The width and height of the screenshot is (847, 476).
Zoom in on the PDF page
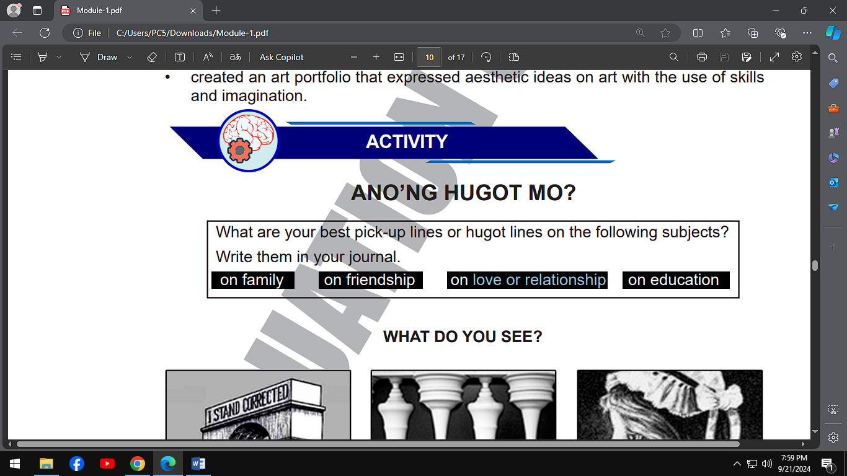[376, 57]
